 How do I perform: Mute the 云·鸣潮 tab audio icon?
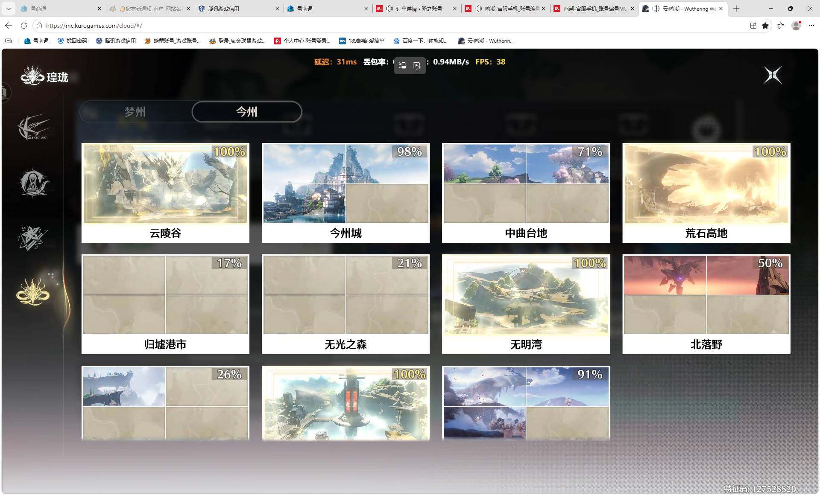pyautogui.click(x=656, y=9)
